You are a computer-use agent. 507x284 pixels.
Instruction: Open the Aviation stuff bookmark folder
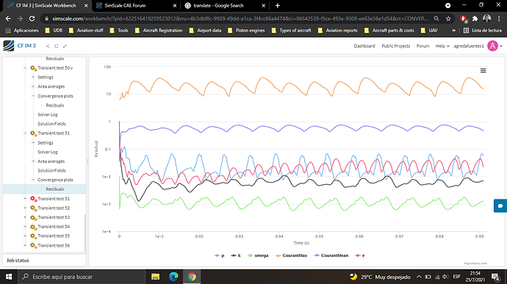point(86,30)
